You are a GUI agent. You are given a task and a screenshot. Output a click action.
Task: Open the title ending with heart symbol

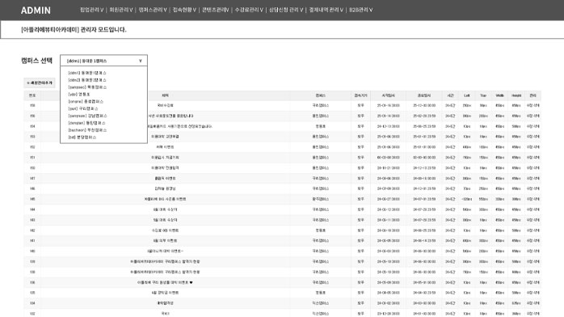[x=165, y=282]
